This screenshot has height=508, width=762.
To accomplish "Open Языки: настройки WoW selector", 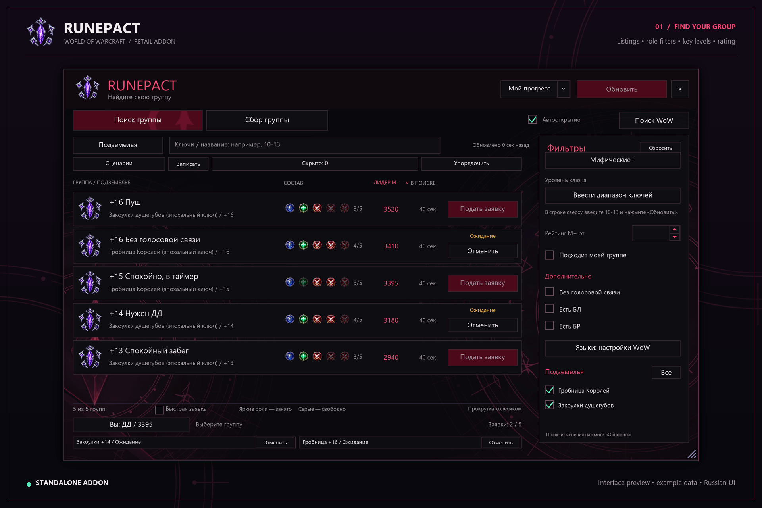I will [612, 348].
